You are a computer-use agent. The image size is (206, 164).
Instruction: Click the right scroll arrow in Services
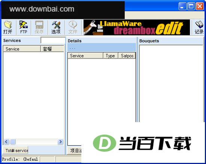[60, 142]
